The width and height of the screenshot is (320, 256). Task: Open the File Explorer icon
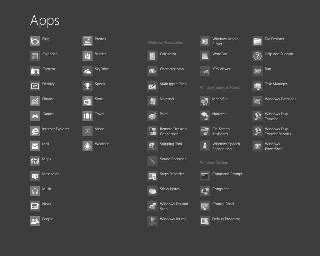point(257,41)
